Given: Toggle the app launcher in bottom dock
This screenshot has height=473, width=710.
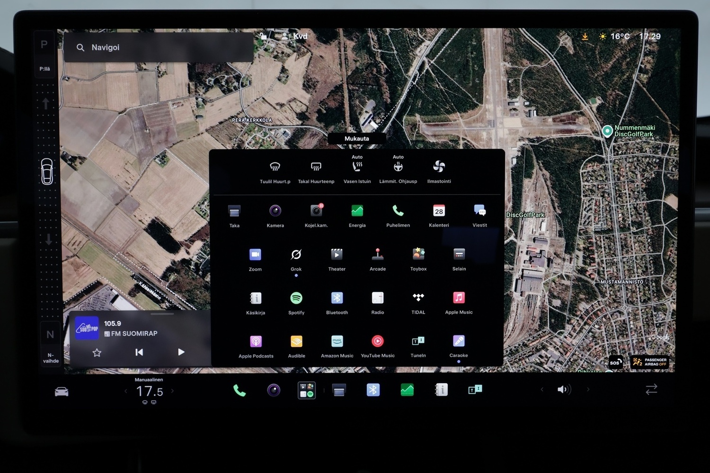Looking at the screenshot, I should (x=307, y=390).
